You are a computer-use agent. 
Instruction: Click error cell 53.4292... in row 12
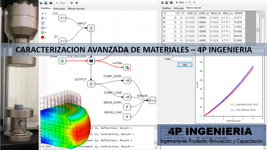click(239, 32)
